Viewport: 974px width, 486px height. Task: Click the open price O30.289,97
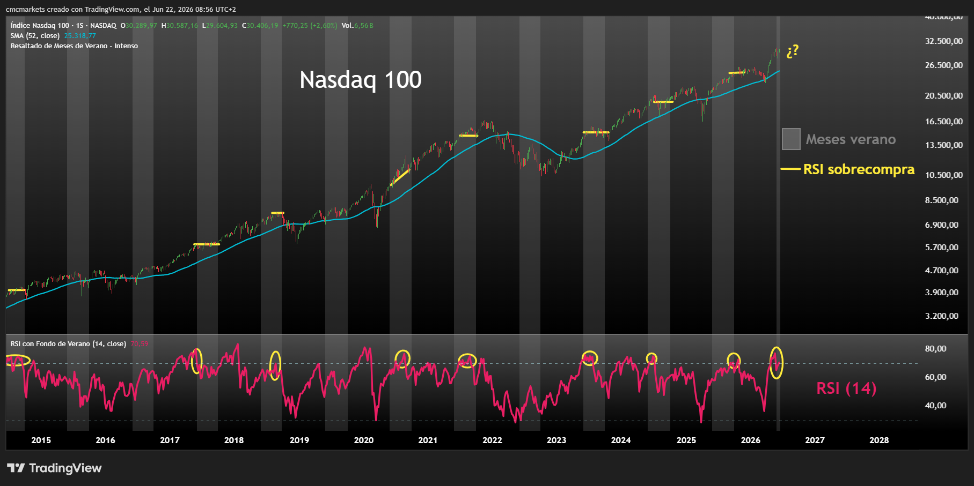click(139, 25)
